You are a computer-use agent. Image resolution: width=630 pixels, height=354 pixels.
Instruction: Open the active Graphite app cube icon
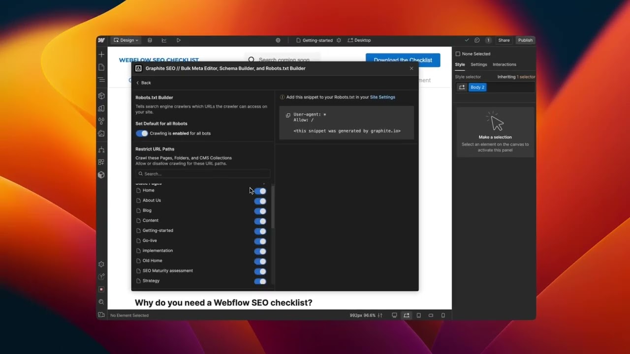101,175
